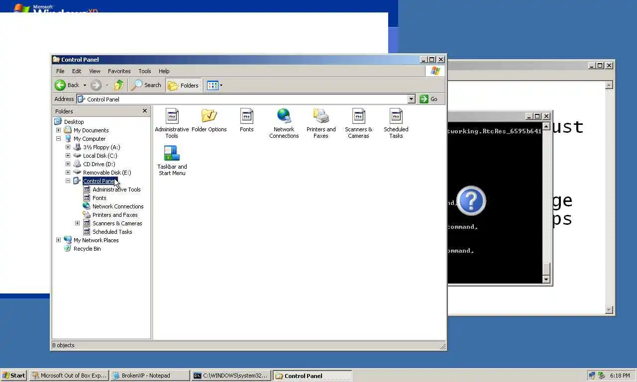
Task: Open the Address bar dropdown
Action: click(x=411, y=99)
